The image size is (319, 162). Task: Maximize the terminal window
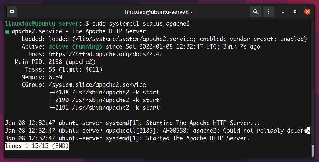[x=295, y=12]
